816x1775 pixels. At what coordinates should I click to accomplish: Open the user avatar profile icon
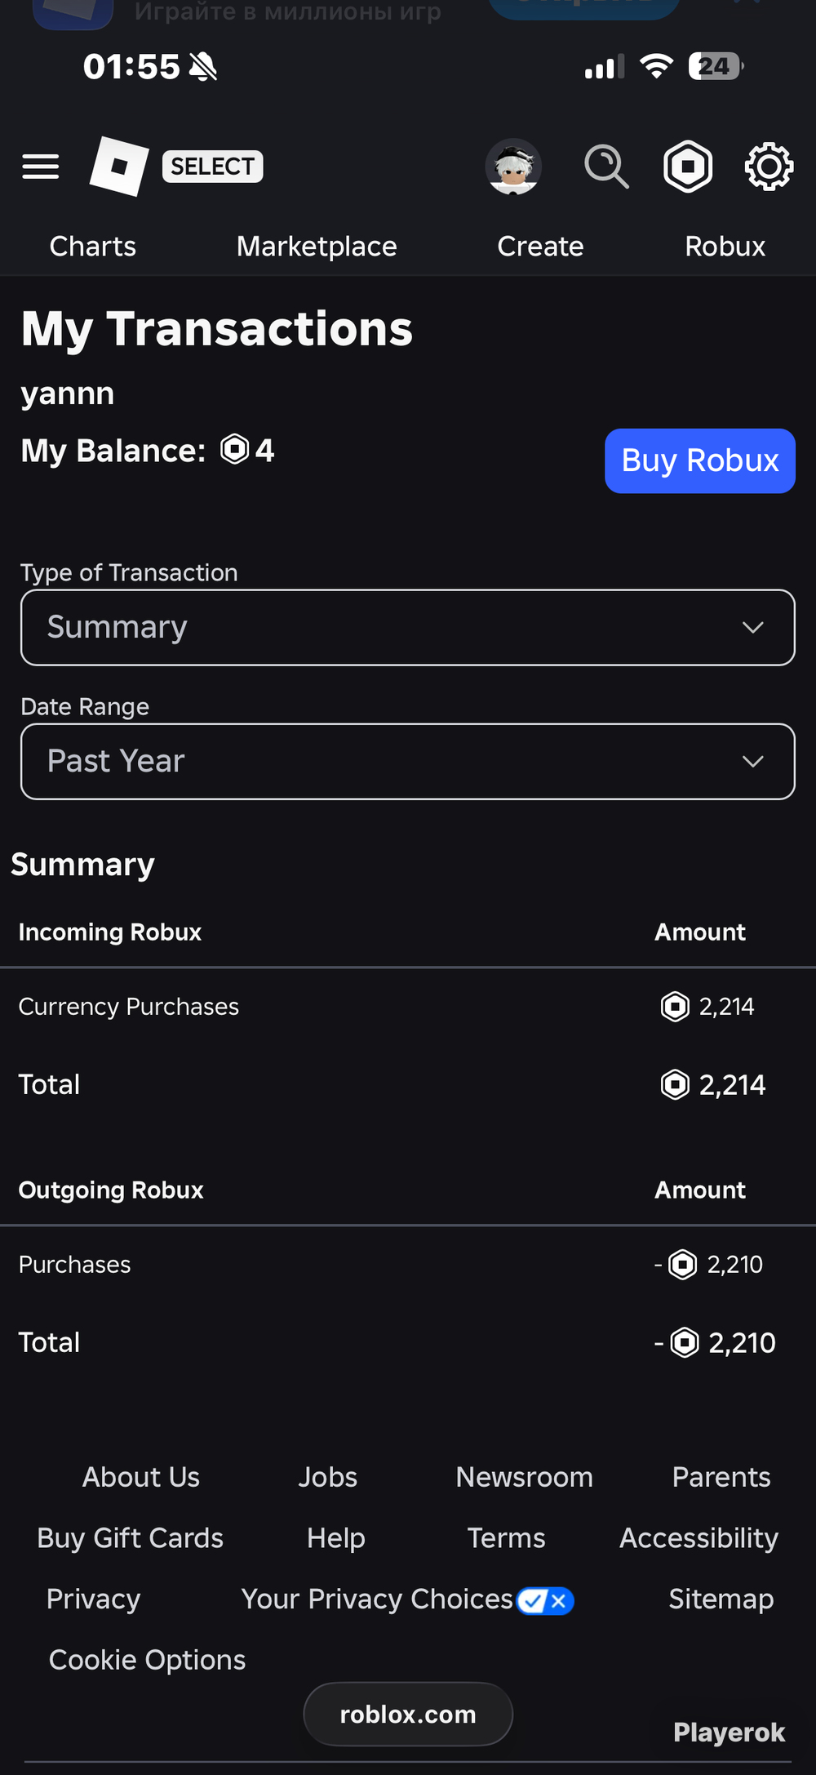(x=513, y=167)
